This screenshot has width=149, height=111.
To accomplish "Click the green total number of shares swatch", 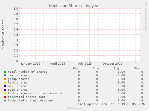I will [x=5, y=72].
